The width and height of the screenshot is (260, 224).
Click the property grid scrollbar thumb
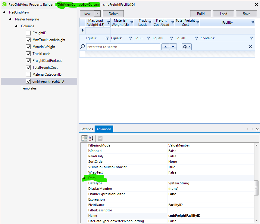[x=256, y=188]
